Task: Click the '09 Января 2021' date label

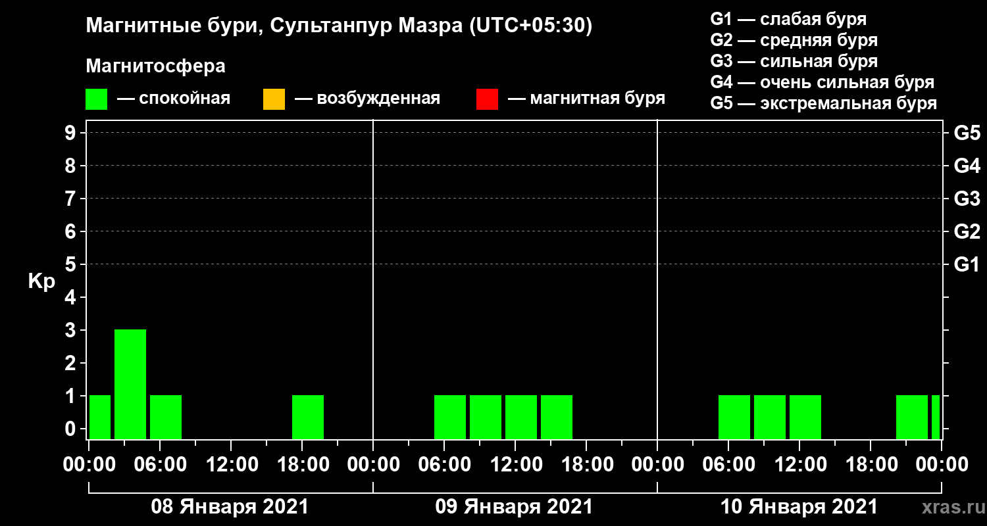Action: [514, 507]
